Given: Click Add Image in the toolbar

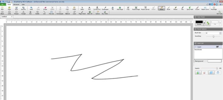Looking at the screenshot, I should (120, 8).
